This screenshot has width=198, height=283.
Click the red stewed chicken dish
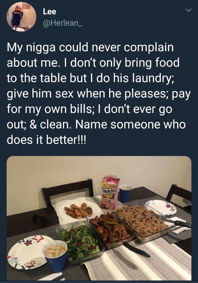[110, 228]
